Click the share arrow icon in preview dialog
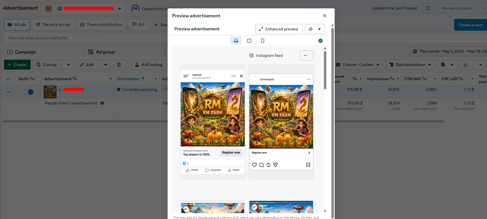 click(311, 29)
